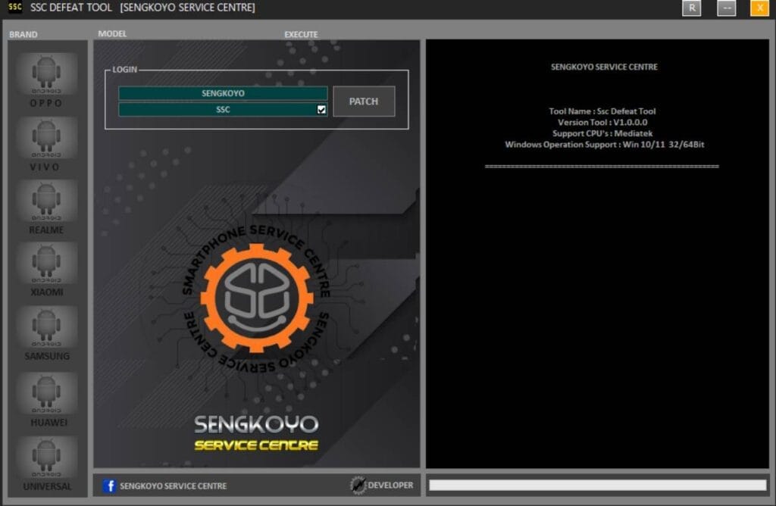Screen dimensions: 776x506
Task: Open the MODEL section header
Action: click(x=112, y=34)
